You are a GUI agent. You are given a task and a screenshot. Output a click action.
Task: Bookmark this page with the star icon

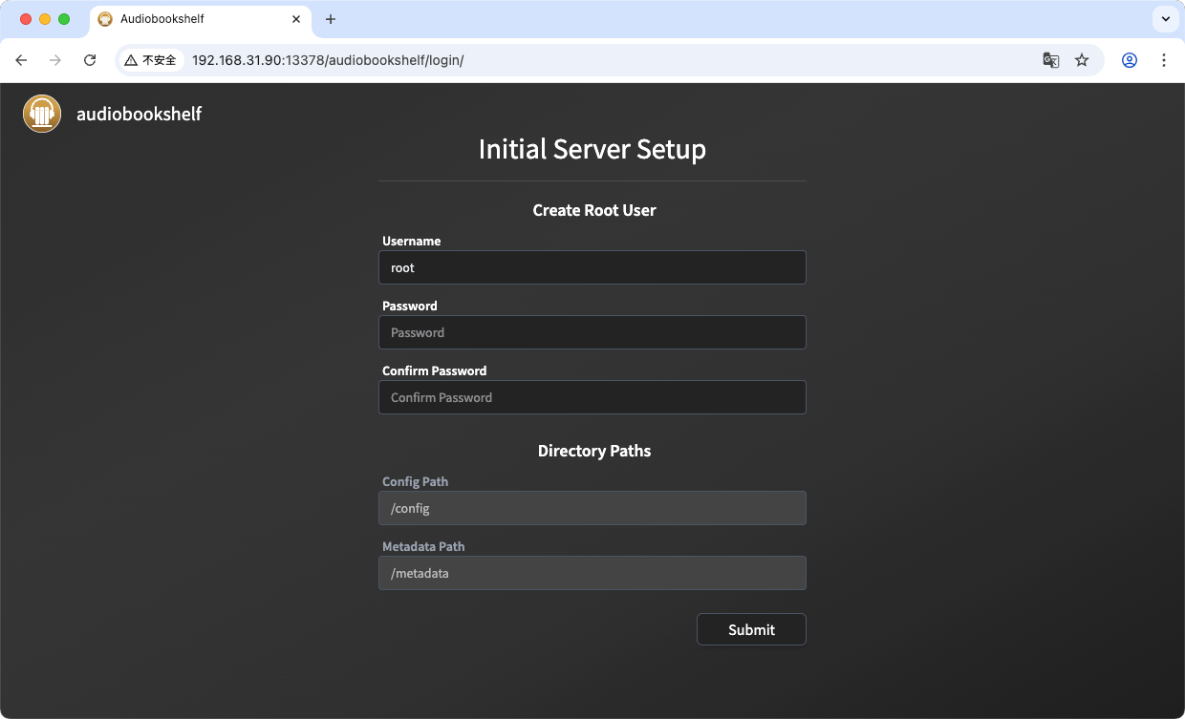[x=1082, y=60]
